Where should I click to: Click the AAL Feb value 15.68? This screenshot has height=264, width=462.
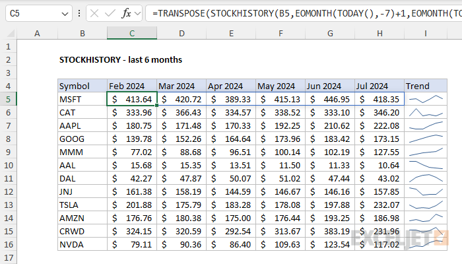[x=132, y=165]
